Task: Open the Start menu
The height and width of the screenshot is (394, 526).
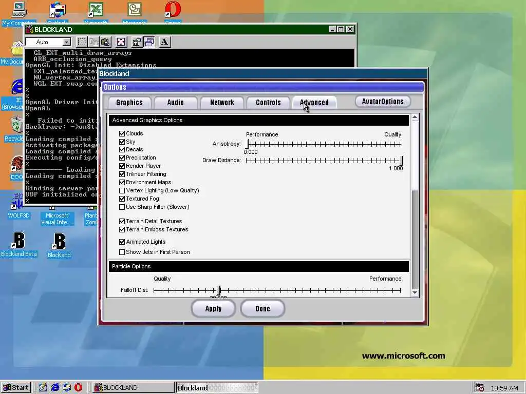Action: coord(15,388)
